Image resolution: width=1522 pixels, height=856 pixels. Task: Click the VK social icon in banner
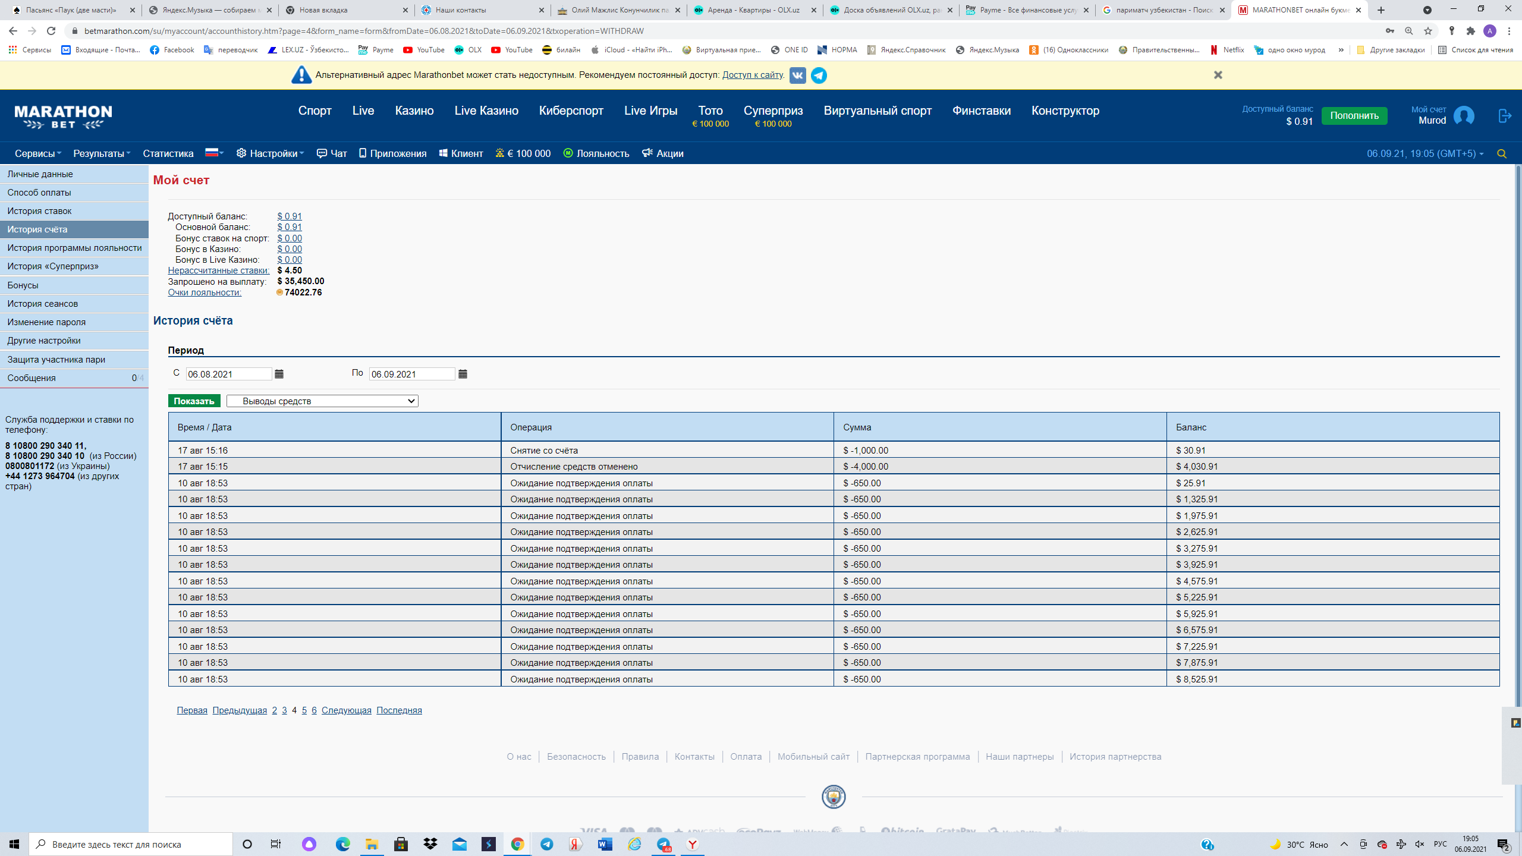point(797,75)
